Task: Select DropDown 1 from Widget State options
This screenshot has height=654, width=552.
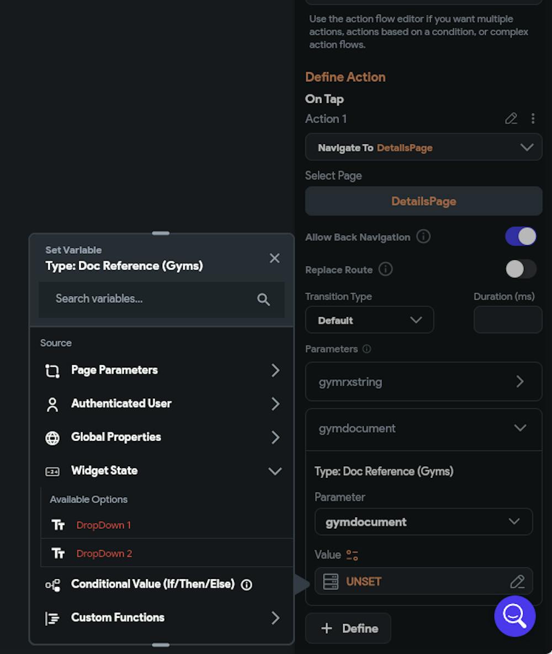Action: pos(104,525)
